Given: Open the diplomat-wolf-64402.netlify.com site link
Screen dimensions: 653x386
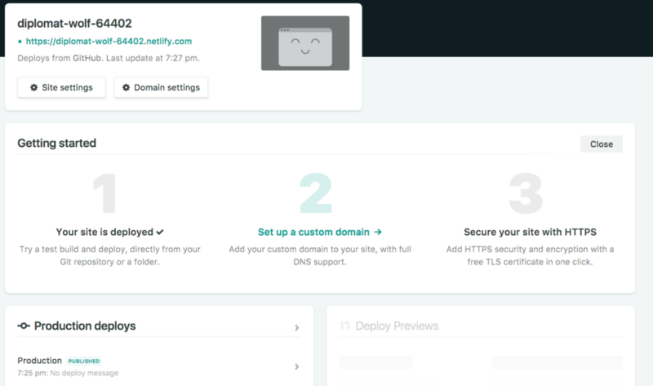Looking at the screenshot, I should (x=109, y=42).
